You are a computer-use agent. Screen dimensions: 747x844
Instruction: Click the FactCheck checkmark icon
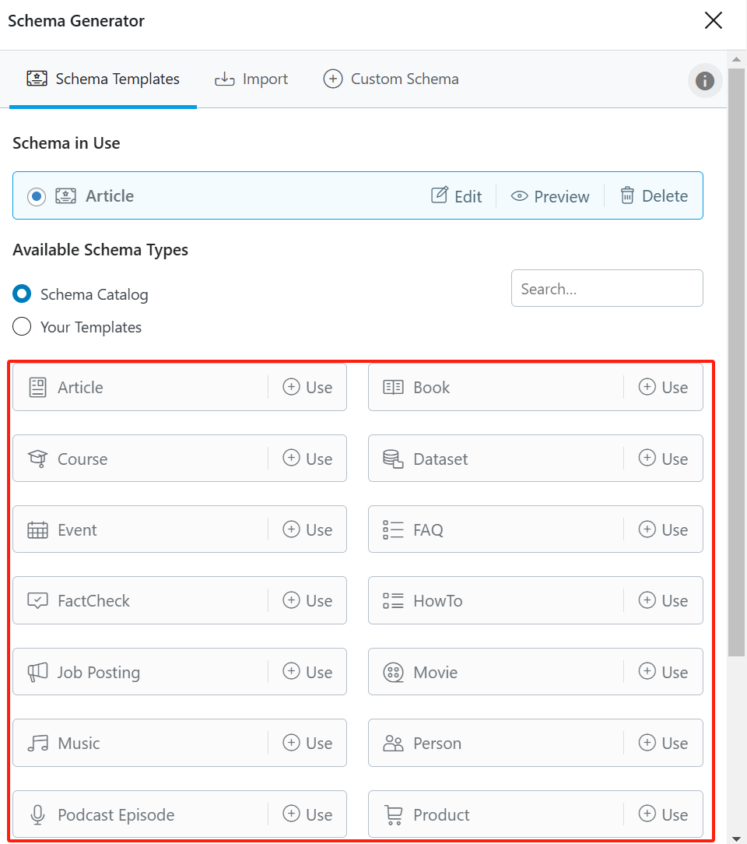coord(37,600)
